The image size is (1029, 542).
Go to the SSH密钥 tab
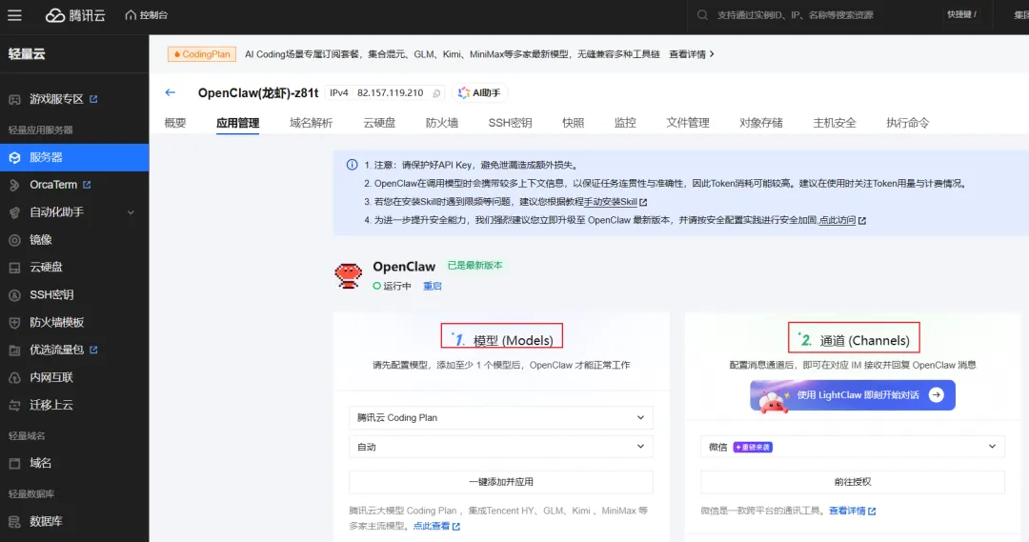(x=510, y=123)
